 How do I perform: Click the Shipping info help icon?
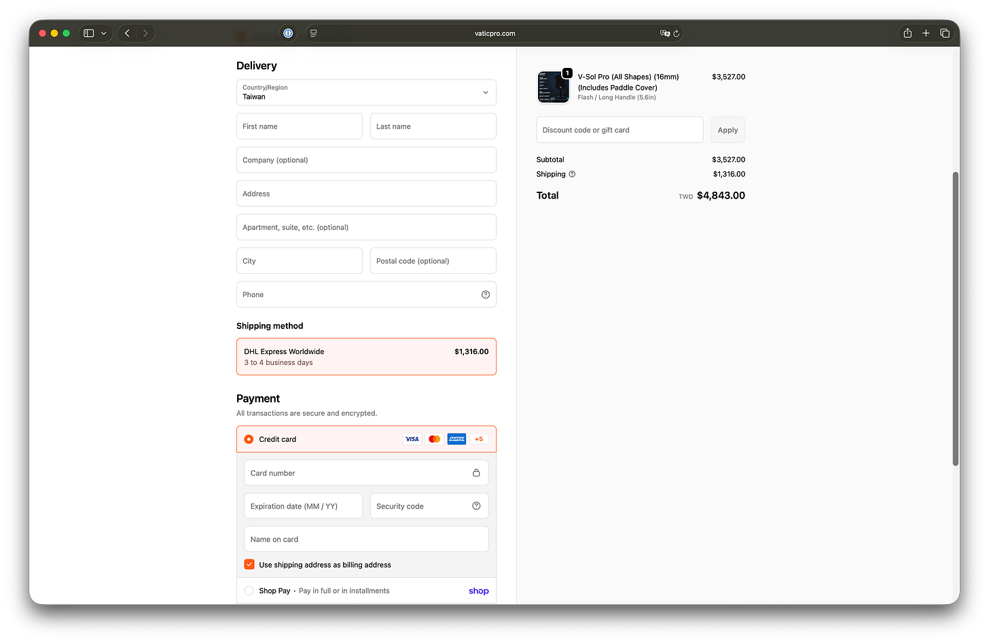tap(572, 174)
